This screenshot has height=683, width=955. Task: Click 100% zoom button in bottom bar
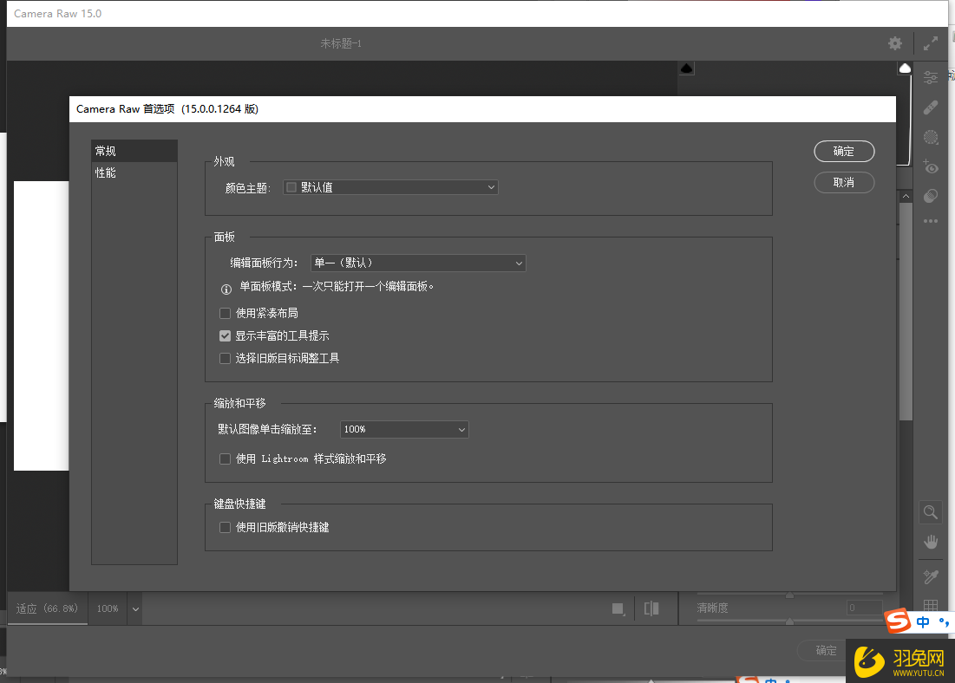pos(108,608)
